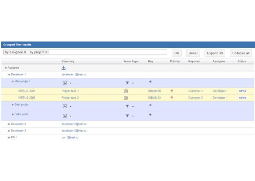This screenshot has width=255, height=181.
Task: Click the Expand all button
Action: 215,53
